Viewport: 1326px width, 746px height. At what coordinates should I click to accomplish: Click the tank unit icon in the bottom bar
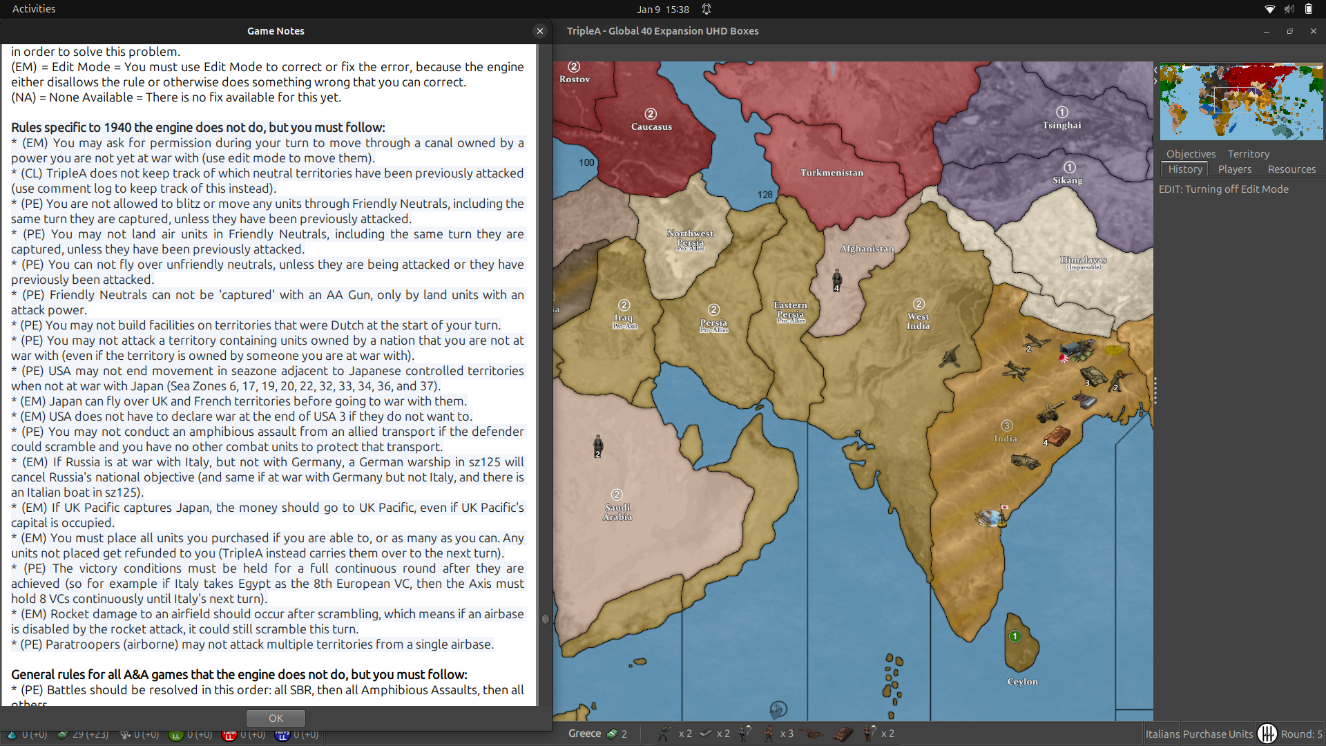click(x=844, y=734)
